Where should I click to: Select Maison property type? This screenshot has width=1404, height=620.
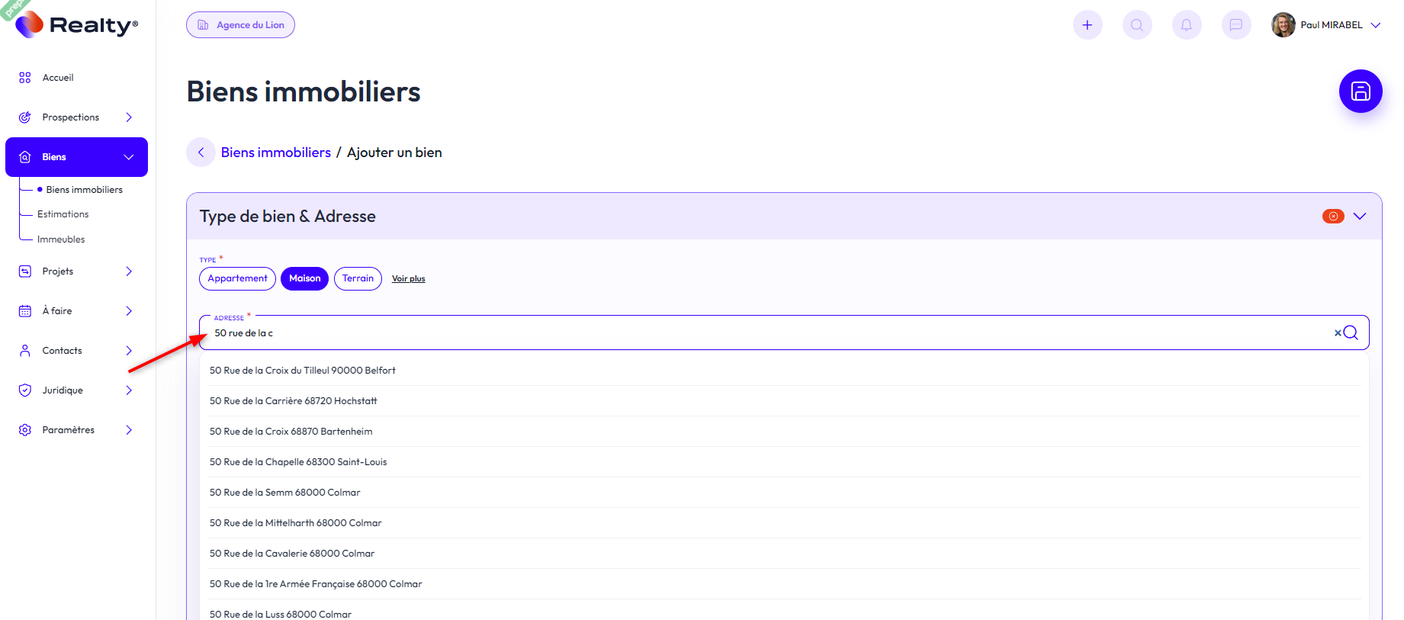(304, 278)
